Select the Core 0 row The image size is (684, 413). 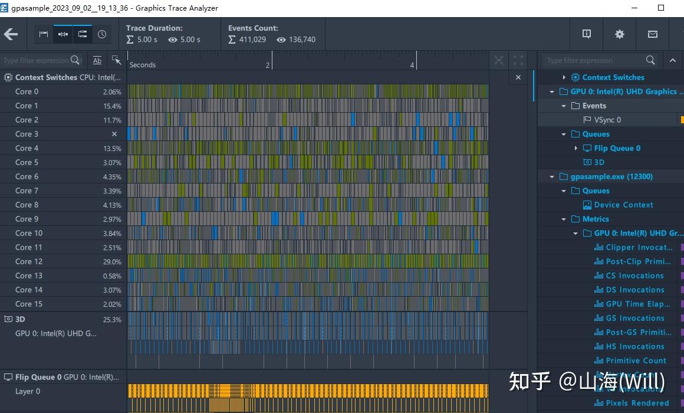click(63, 91)
